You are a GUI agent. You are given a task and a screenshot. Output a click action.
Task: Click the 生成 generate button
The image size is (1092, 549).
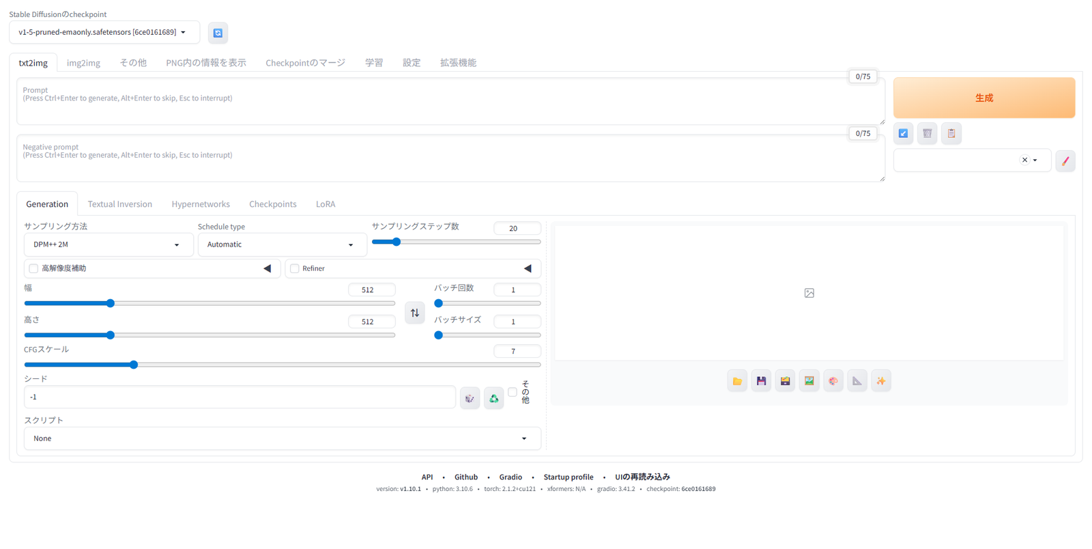984,98
